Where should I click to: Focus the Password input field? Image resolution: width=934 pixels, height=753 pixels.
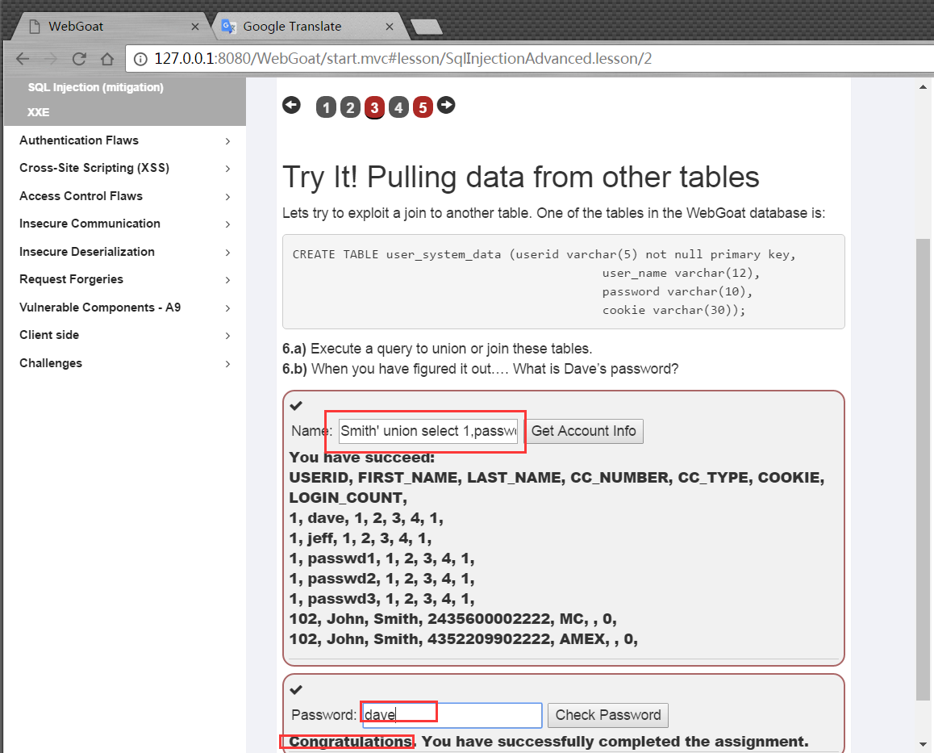tap(452, 715)
